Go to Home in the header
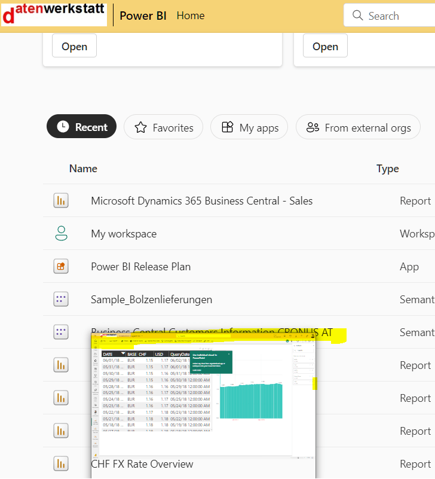This screenshot has width=435, height=479. (x=191, y=16)
